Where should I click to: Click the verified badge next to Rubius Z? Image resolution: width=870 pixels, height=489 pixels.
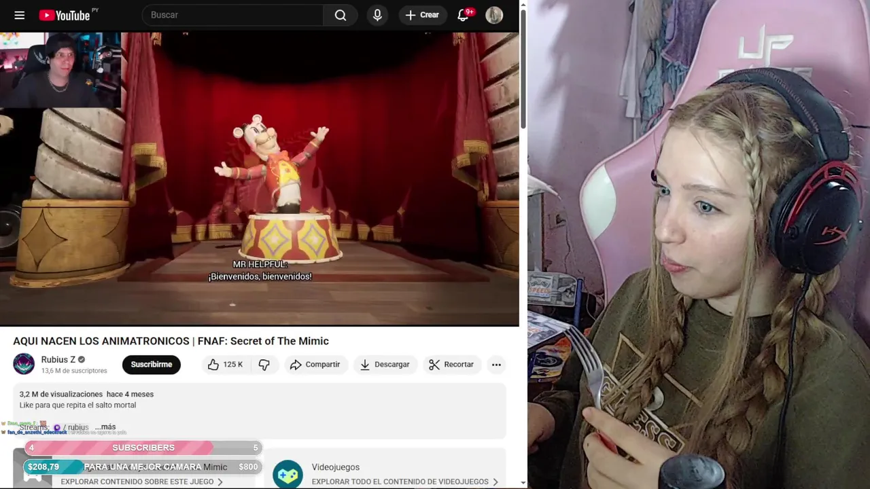pyautogui.click(x=82, y=360)
